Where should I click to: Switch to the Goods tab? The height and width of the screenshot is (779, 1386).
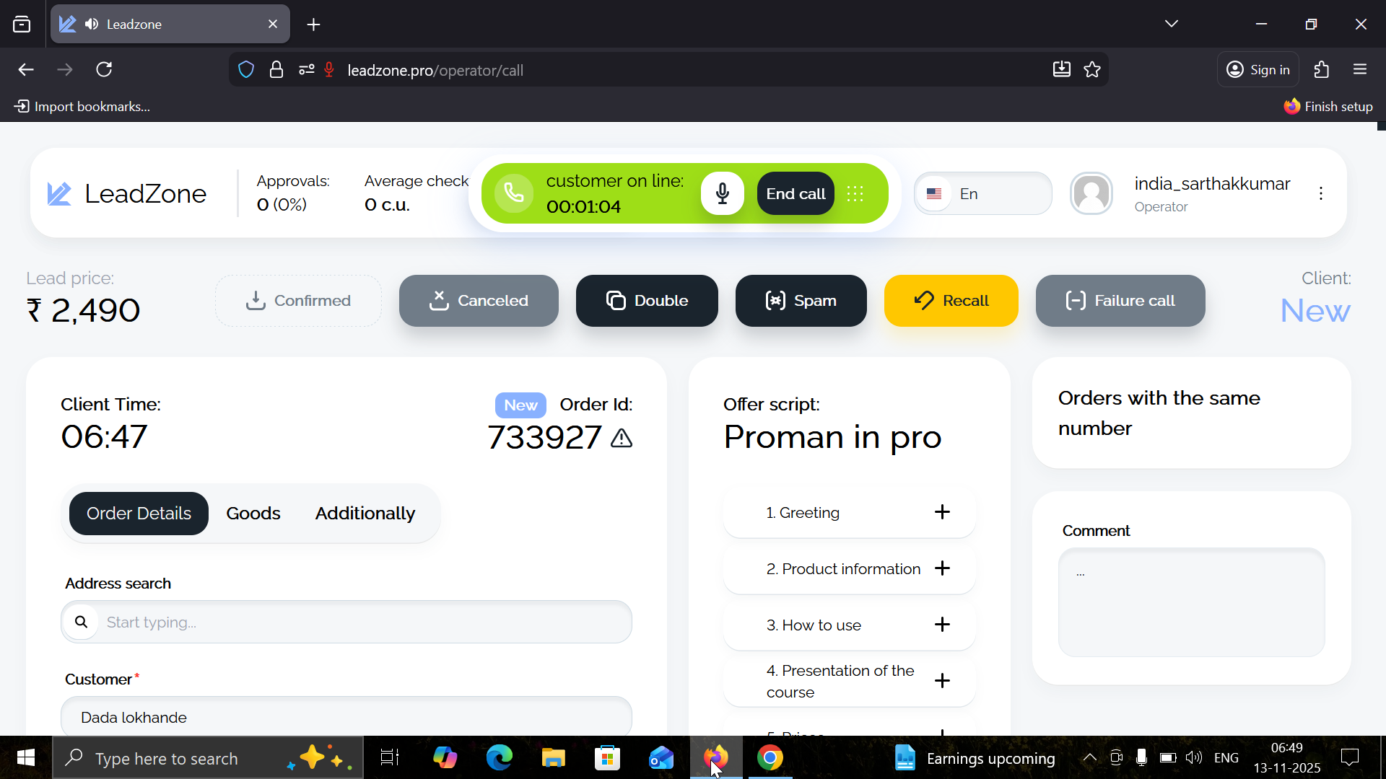(253, 514)
